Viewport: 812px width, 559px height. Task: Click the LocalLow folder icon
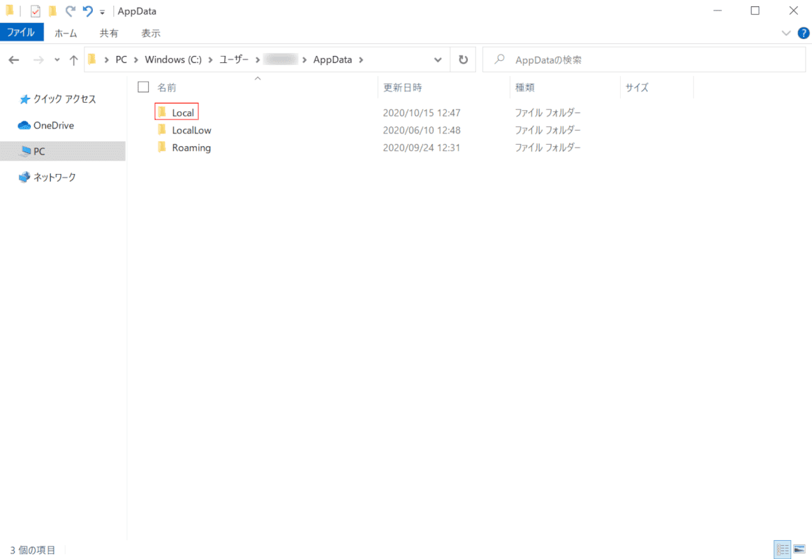(162, 129)
